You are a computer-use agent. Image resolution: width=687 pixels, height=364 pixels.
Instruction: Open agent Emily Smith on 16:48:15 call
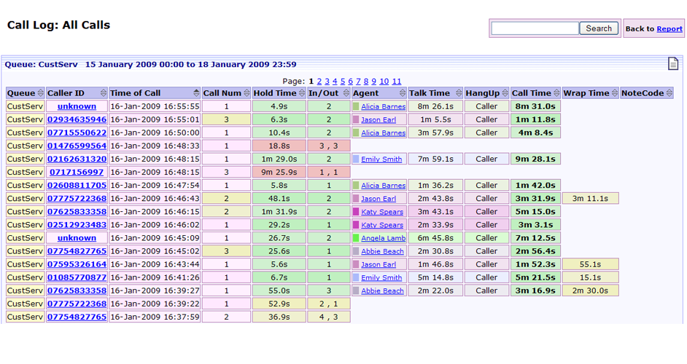click(381, 159)
